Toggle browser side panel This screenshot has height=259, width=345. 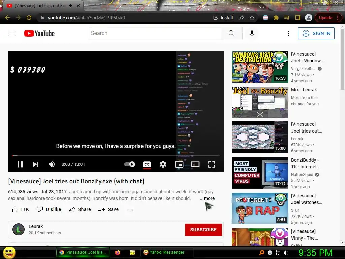point(298,18)
